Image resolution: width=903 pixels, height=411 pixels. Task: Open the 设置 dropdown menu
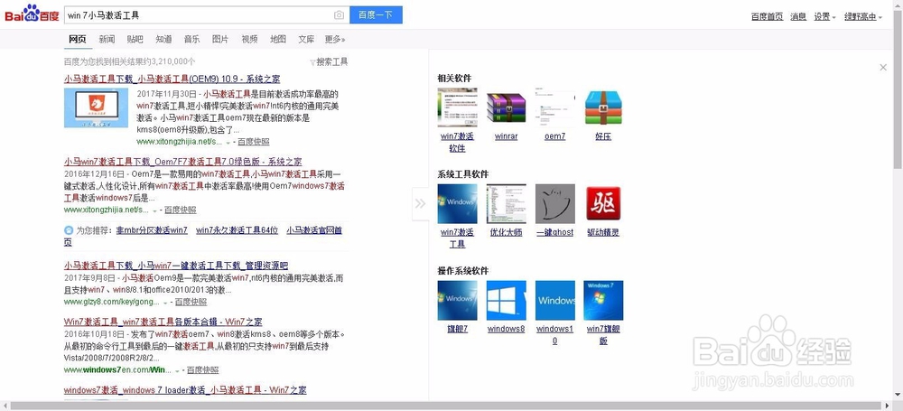[824, 17]
